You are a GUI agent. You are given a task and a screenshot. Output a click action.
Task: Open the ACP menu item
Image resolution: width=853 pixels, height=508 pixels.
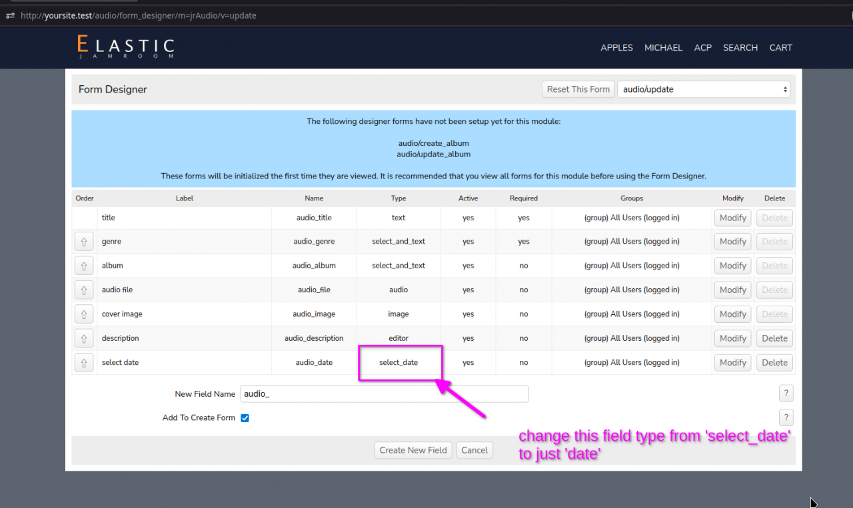[x=702, y=48]
